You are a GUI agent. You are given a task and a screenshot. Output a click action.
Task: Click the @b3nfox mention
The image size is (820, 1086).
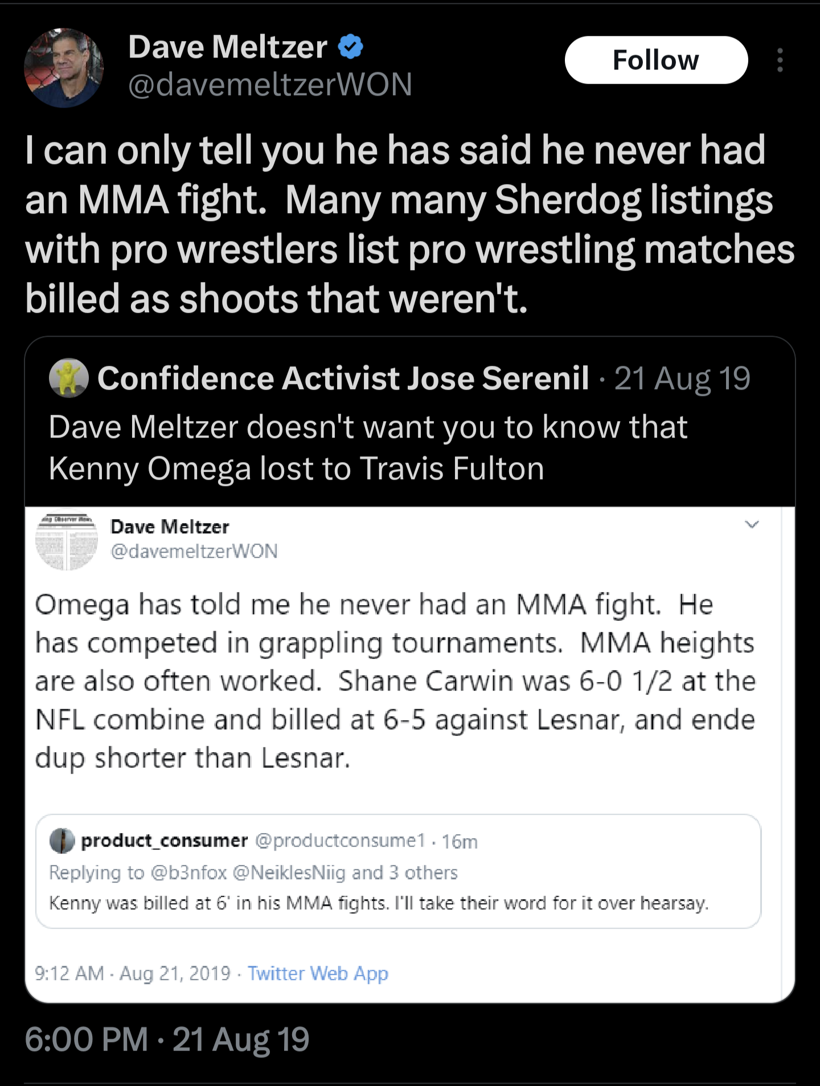point(189,872)
